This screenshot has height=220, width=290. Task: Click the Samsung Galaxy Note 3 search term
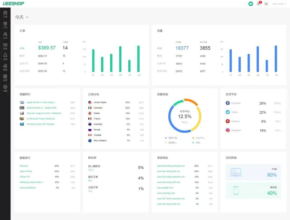[31, 182]
